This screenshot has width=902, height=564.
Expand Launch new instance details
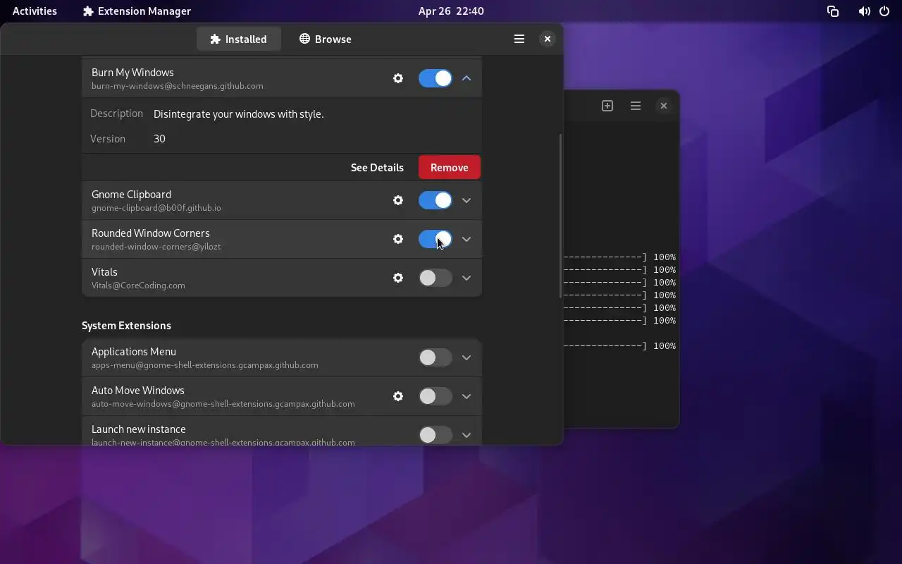[467, 435]
